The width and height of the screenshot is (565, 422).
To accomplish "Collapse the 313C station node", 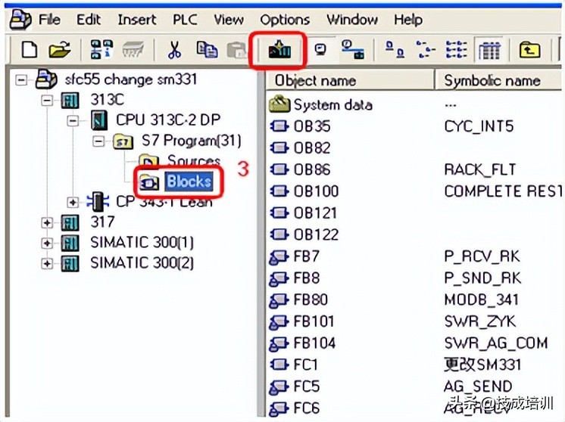I will [47, 100].
